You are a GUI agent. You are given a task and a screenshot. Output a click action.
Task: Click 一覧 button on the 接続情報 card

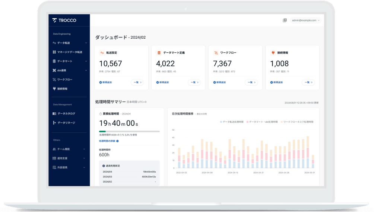(307, 82)
